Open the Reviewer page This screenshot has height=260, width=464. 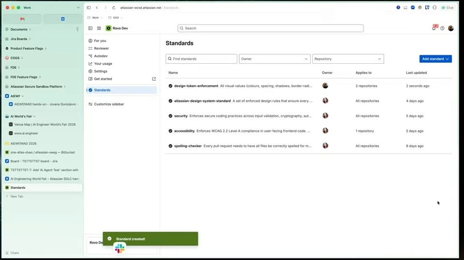click(x=101, y=48)
